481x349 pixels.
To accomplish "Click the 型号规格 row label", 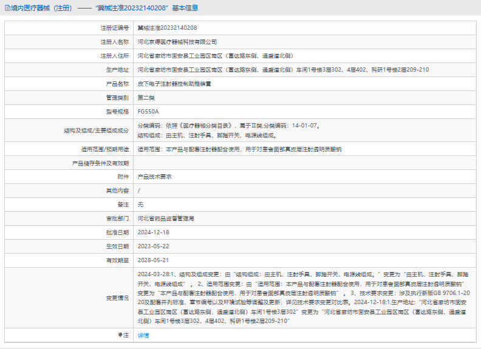I will point(117,112).
